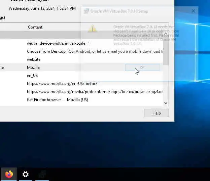Select the 'Choose from Desktop, iOS, Android' row
The image size is (210, 181).
coord(81,51)
